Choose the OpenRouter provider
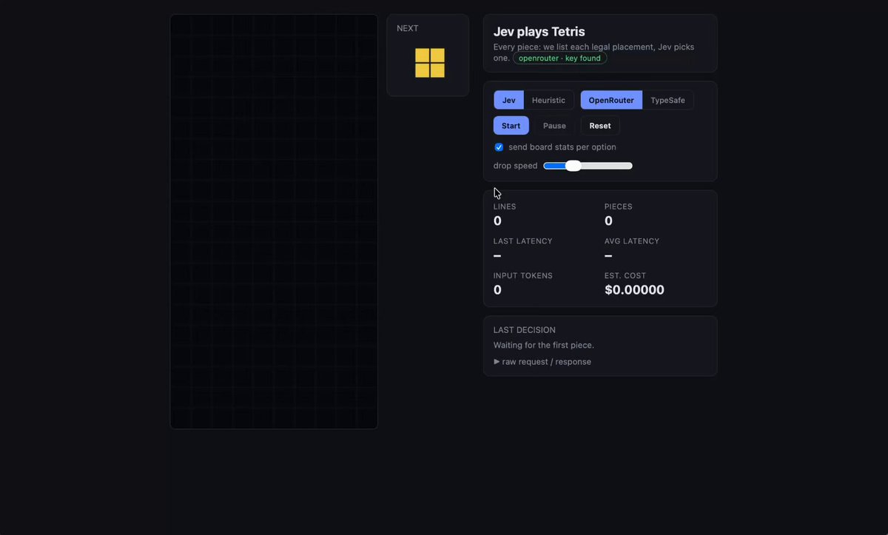888x535 pixels. tap(611, 100)
